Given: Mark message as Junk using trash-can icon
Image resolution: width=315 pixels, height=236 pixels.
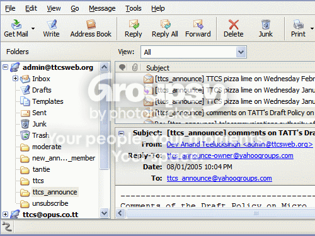Looking at the screenshot, I should click(x=266, y=25).
